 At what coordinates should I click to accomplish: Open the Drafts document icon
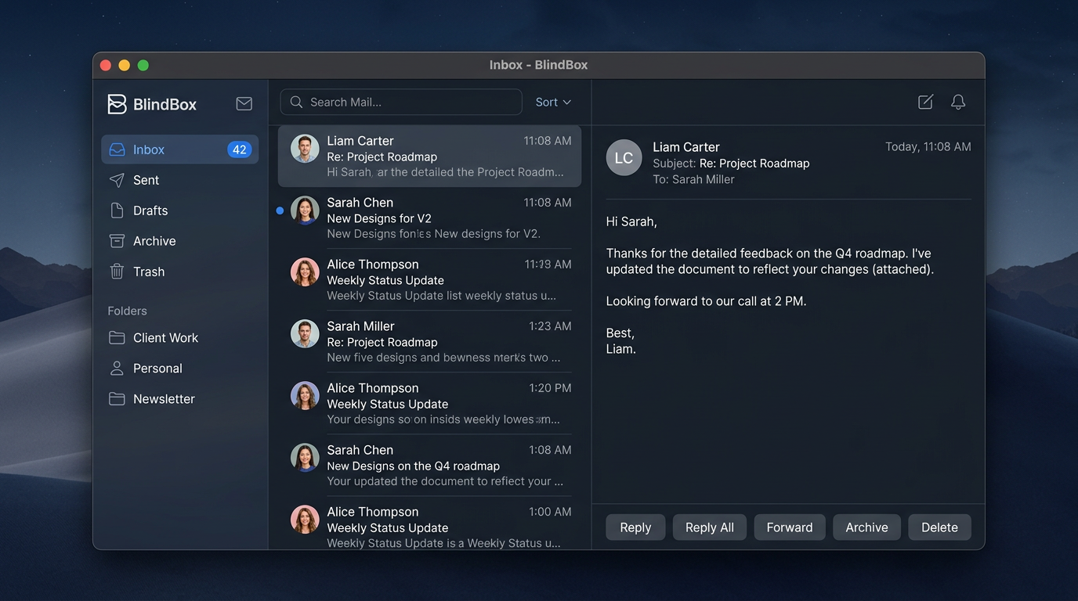click(x=116, y=210)
